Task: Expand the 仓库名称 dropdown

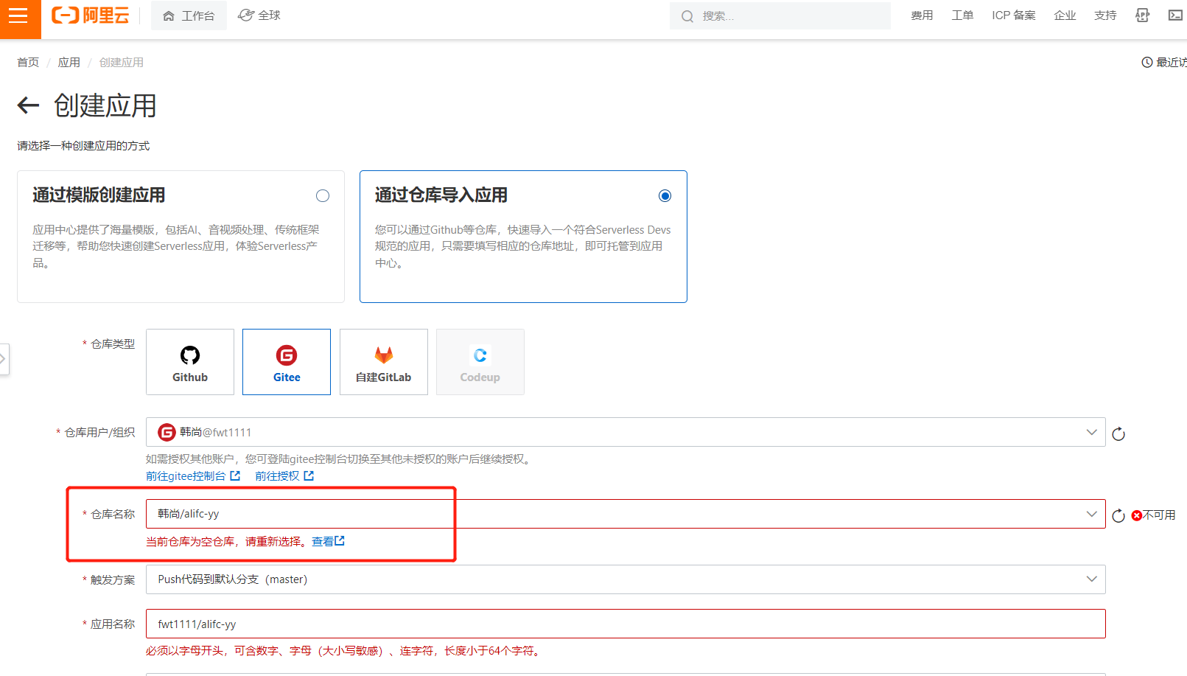Action: (626, 514)
